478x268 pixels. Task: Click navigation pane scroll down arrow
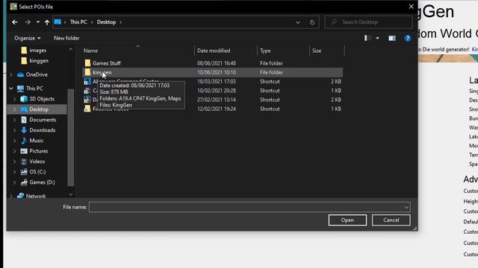click(x=71, y=194)
